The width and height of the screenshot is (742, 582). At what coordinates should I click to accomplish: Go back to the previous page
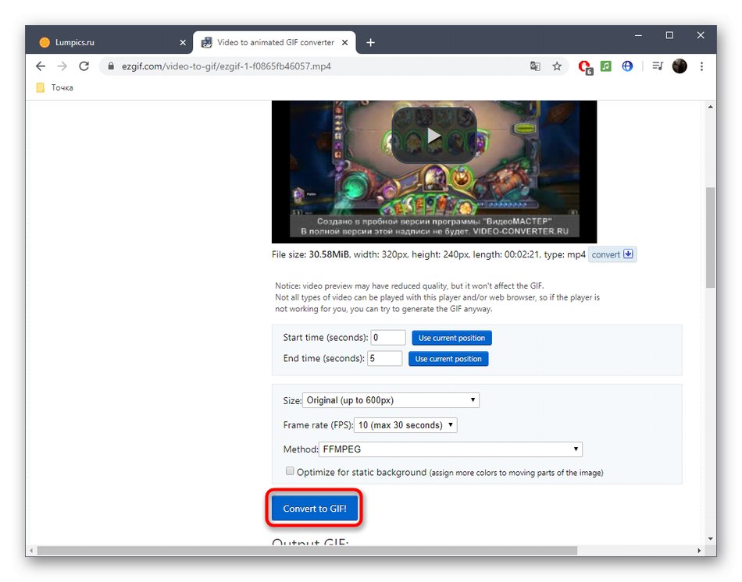click(x=41, y=66)
